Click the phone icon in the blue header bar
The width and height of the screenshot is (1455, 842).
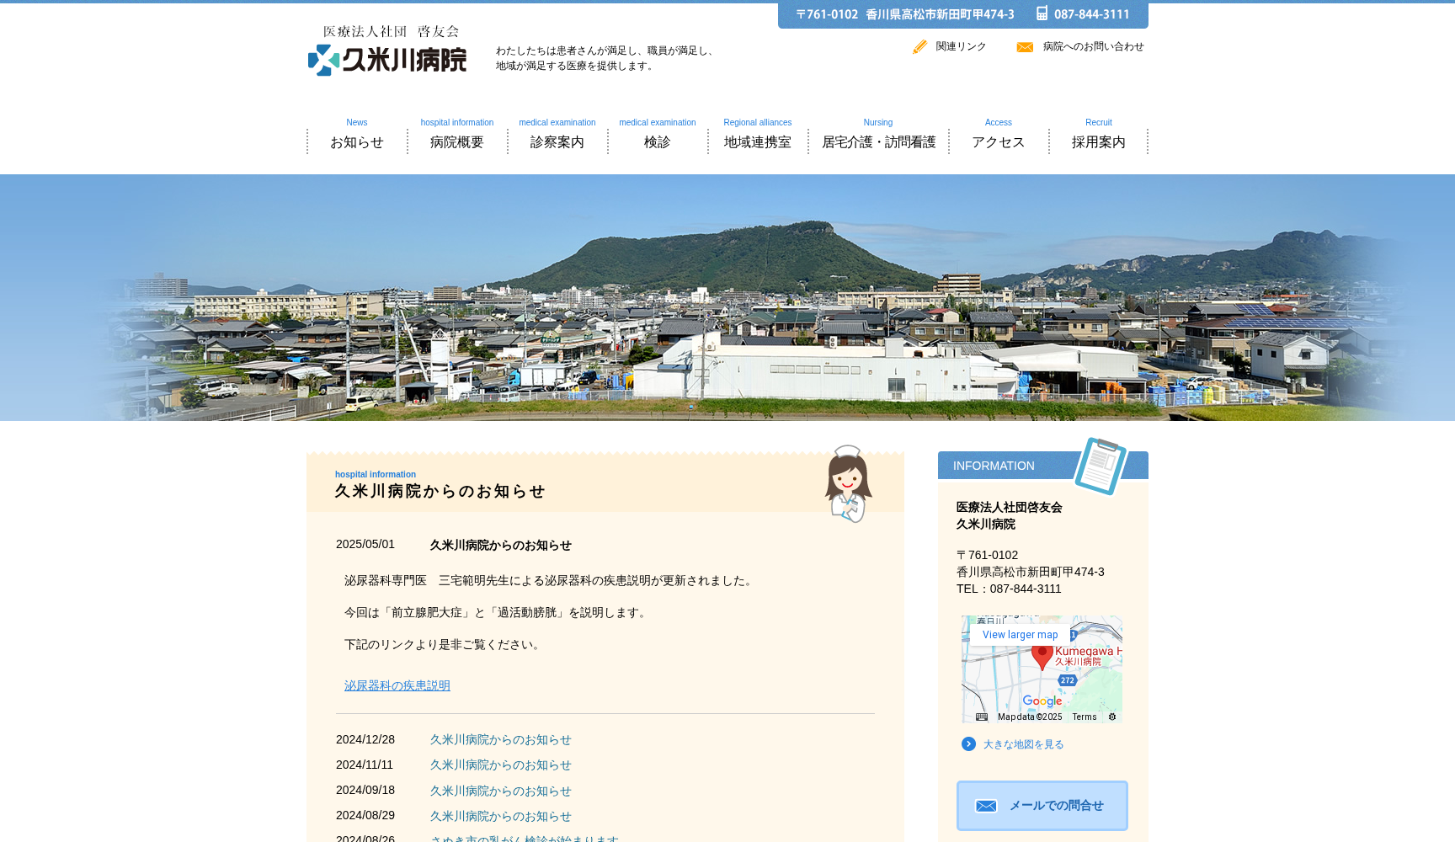tap(1042, 14)
